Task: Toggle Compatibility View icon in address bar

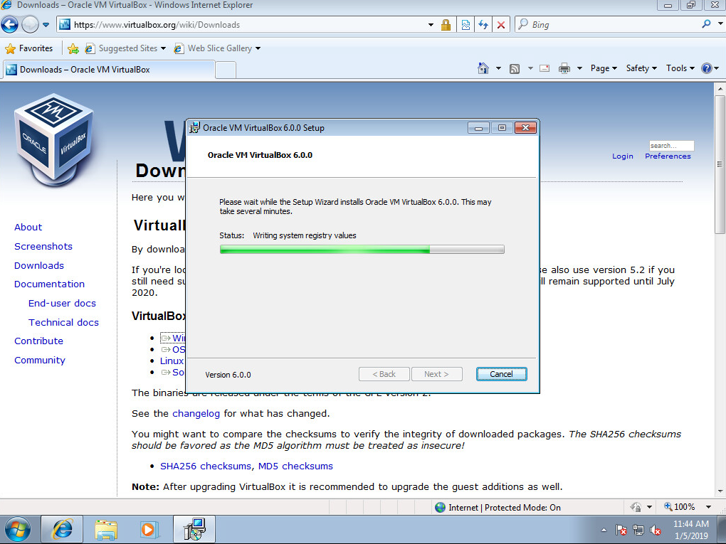Action: tap(465, 25)
